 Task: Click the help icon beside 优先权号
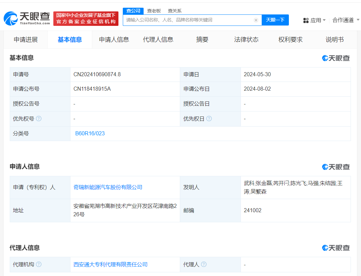pos(39,119)
